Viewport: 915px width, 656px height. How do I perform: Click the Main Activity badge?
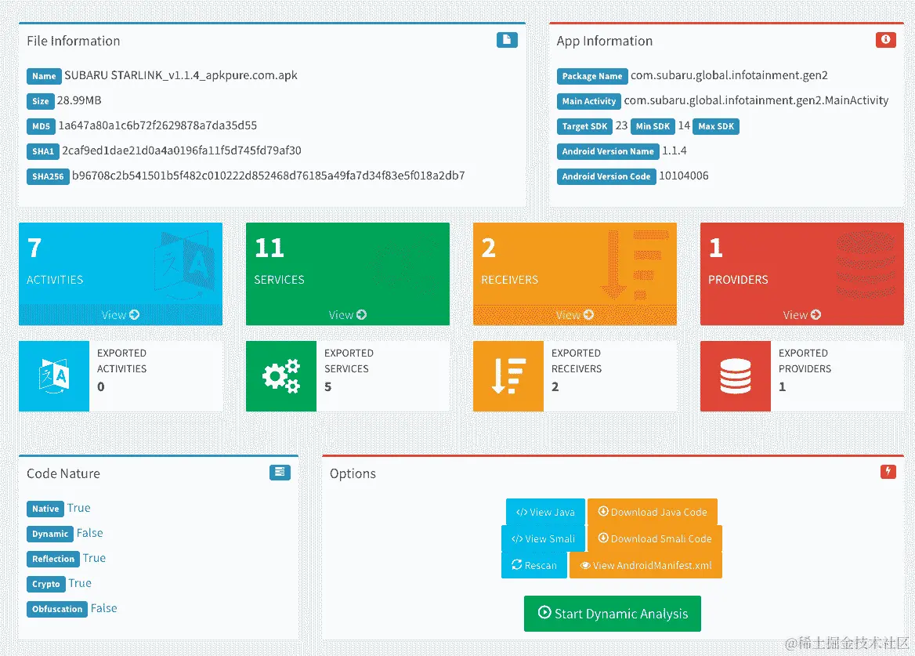[589, 101]
